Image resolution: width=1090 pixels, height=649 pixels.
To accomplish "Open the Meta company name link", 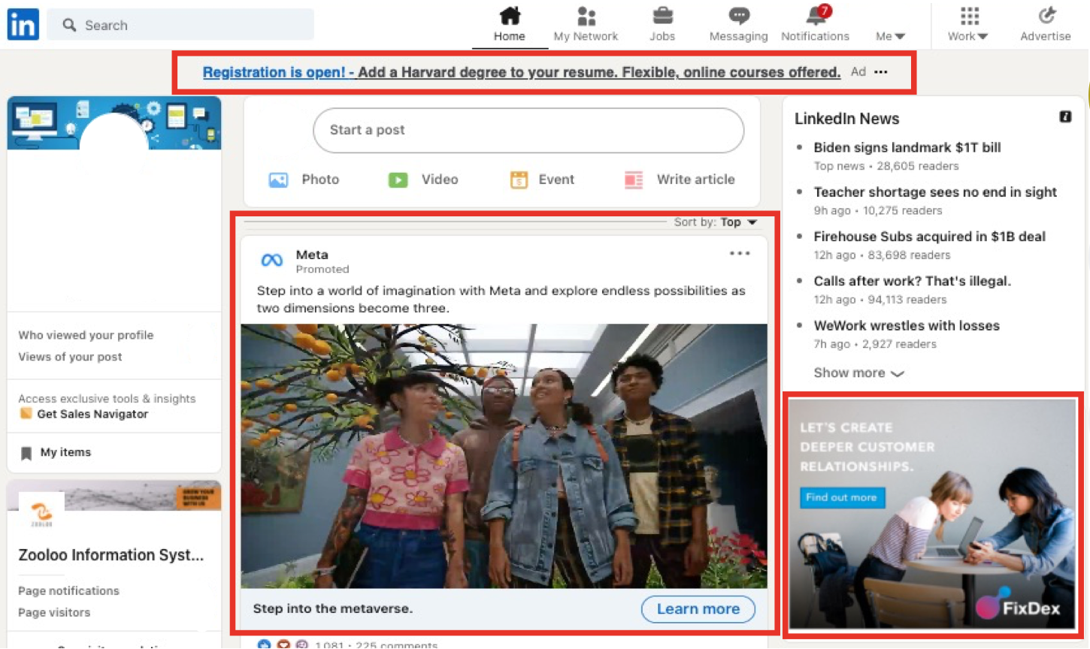I will click(x=312, y=255).
